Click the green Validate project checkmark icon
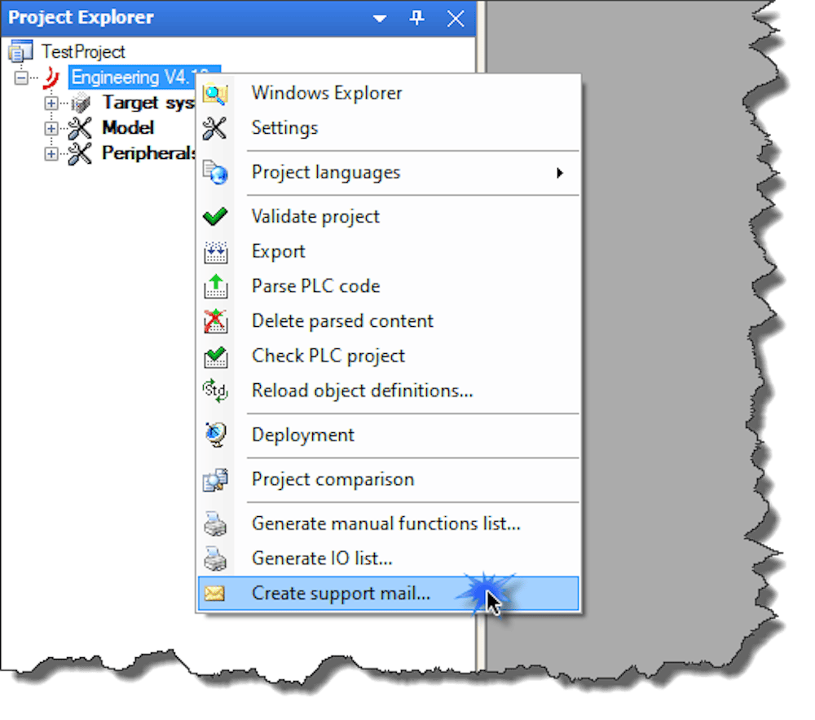Viewport: 815px width, 720px height. pyautogui.click(x=216, y=216)
